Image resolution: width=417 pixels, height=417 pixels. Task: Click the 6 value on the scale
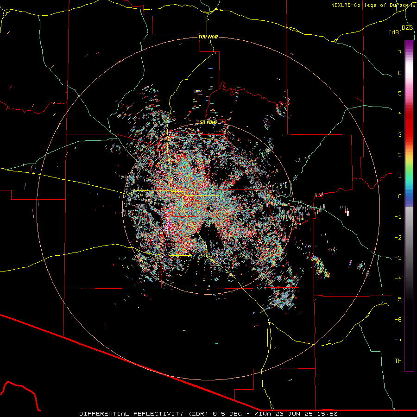coord(400,73)
